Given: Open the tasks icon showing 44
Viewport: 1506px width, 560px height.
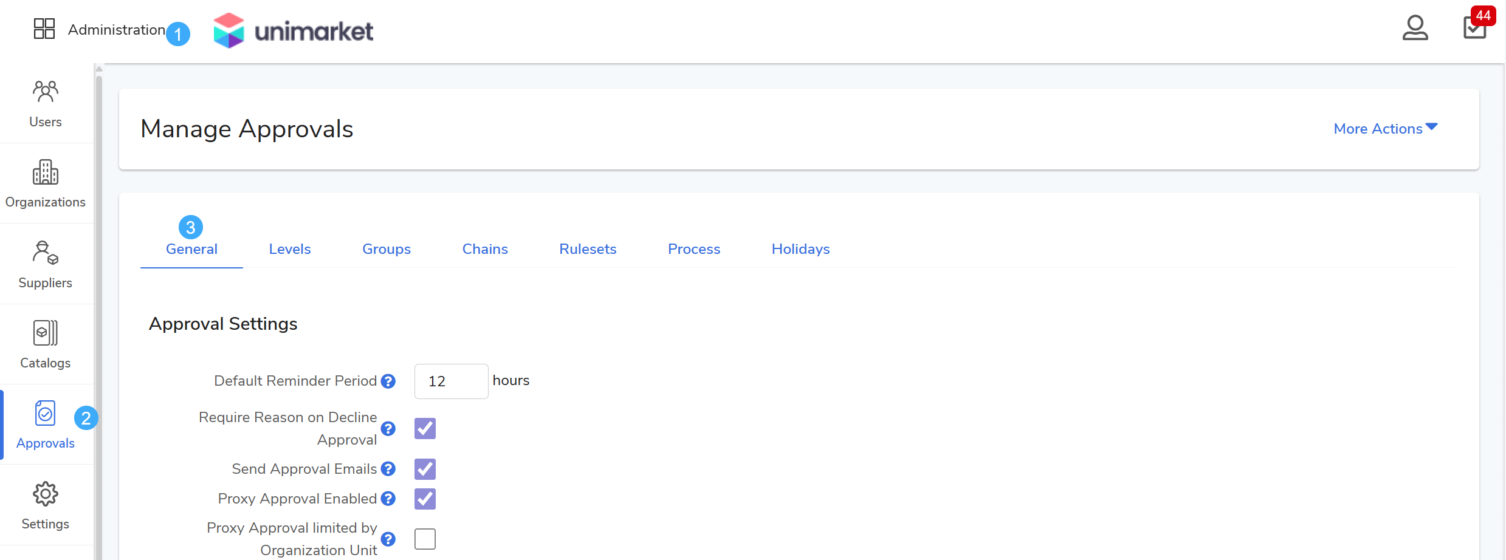Looking at the screenshot, I should tap(1474, 28).
